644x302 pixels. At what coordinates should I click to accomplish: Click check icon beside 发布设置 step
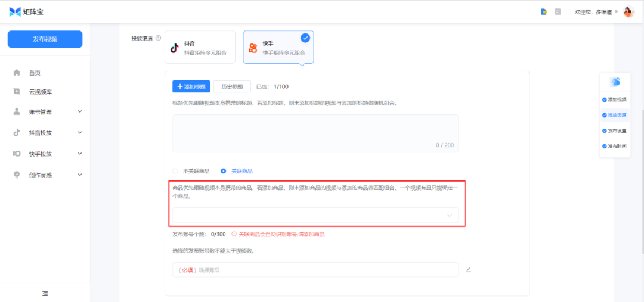tap(604, 131)
